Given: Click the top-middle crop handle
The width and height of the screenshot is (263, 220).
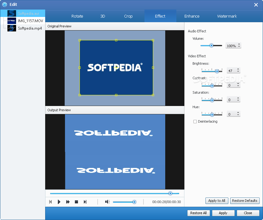Looking at the screenshot, I should (116, 40).
